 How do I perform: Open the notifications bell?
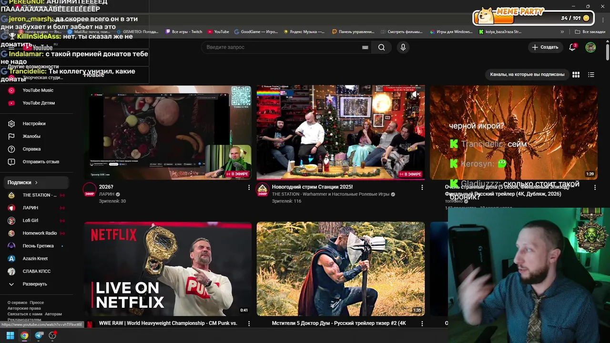click(x=572, y=47)
